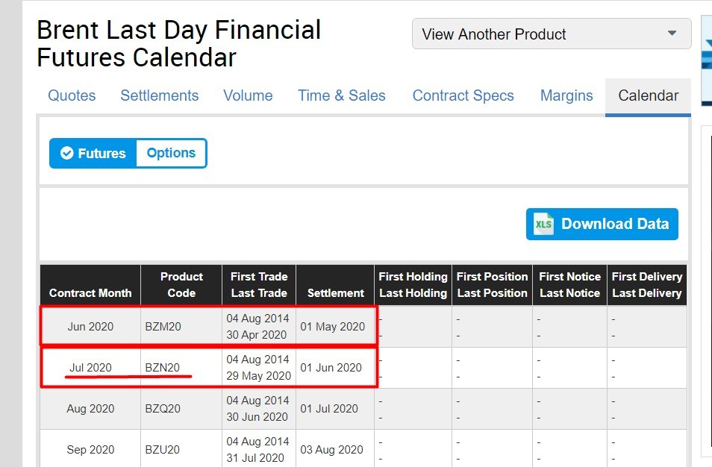The height and width of the screenshot is (467, 712).
Task: Select the Futures toggle button
Action: [94, 153]
